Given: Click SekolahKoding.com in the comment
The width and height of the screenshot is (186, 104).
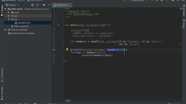Looking at the screenshot, I should tap(86, 14).
